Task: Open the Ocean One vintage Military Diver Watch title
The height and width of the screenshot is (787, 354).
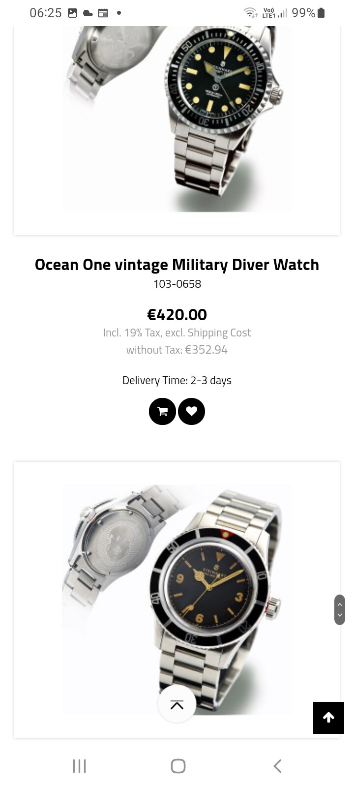Action: click(x=177, y=265)
